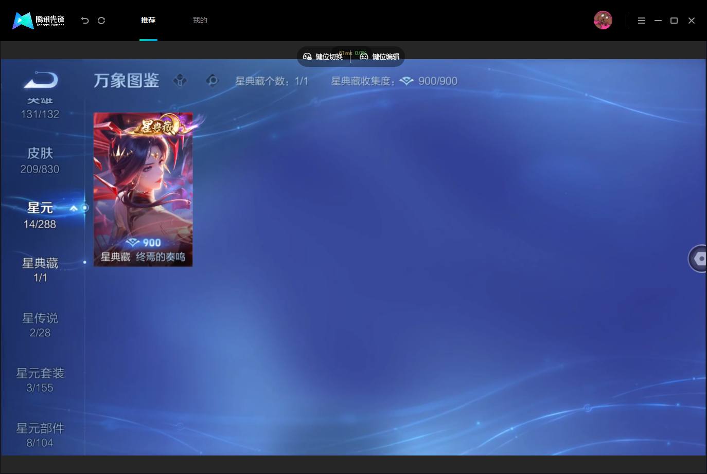Click the cube icon beside 万象图鉴
Image resolution: width=707 pixels, height=474 pixels.
tap(180, 81)
